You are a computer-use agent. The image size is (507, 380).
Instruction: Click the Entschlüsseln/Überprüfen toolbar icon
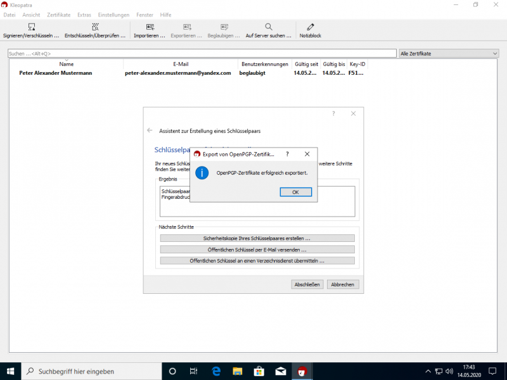point(95,27)
